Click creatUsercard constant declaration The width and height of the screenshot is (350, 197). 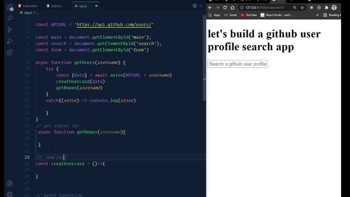tap(68, 164)
